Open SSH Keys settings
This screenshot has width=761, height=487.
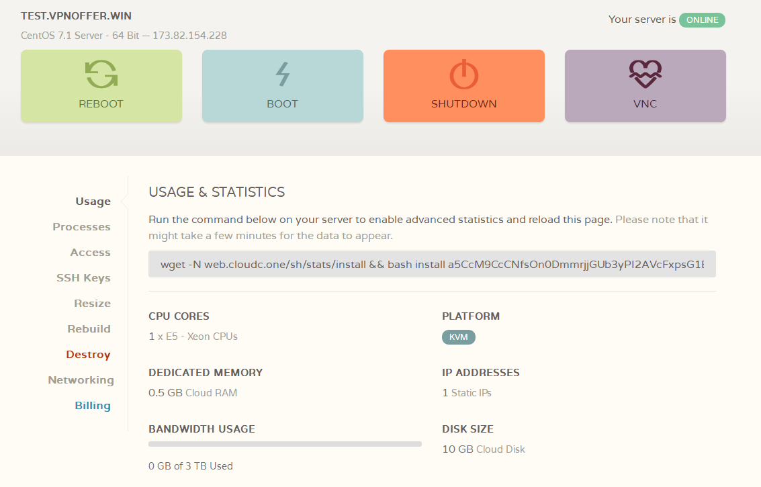(x=83, y=278)
